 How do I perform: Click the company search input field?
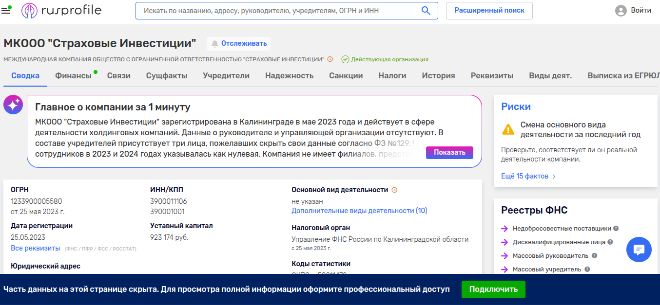(278, 11)
